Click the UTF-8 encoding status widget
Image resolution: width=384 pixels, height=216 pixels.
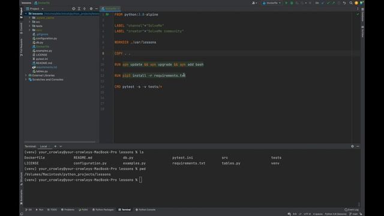(x=307, y=214)
